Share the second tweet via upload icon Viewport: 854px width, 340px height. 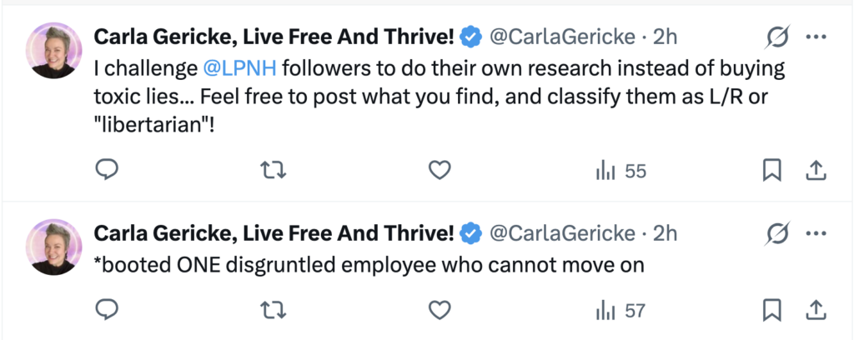(815, 311)
